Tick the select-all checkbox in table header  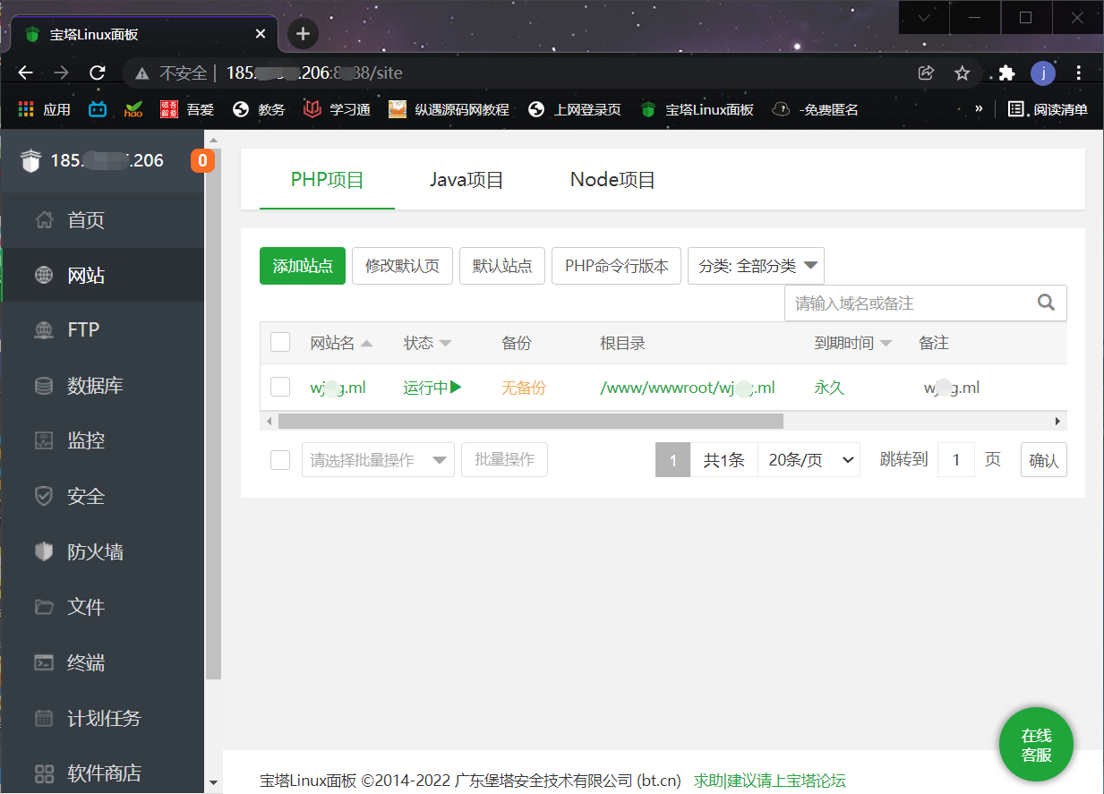[x=280, y=343]
